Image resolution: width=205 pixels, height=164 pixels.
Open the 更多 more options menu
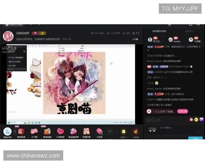[136, 33]
